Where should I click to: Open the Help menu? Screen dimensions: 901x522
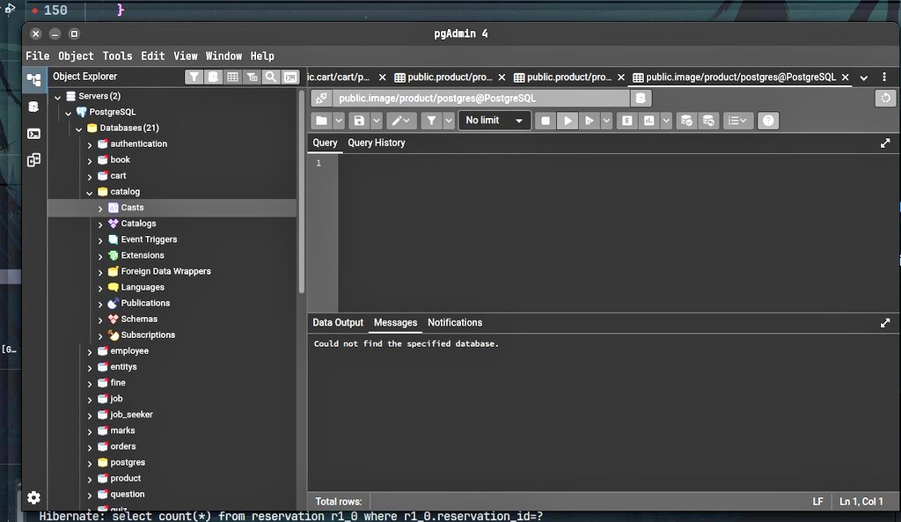pyautogui.click(x=262, y=55)
